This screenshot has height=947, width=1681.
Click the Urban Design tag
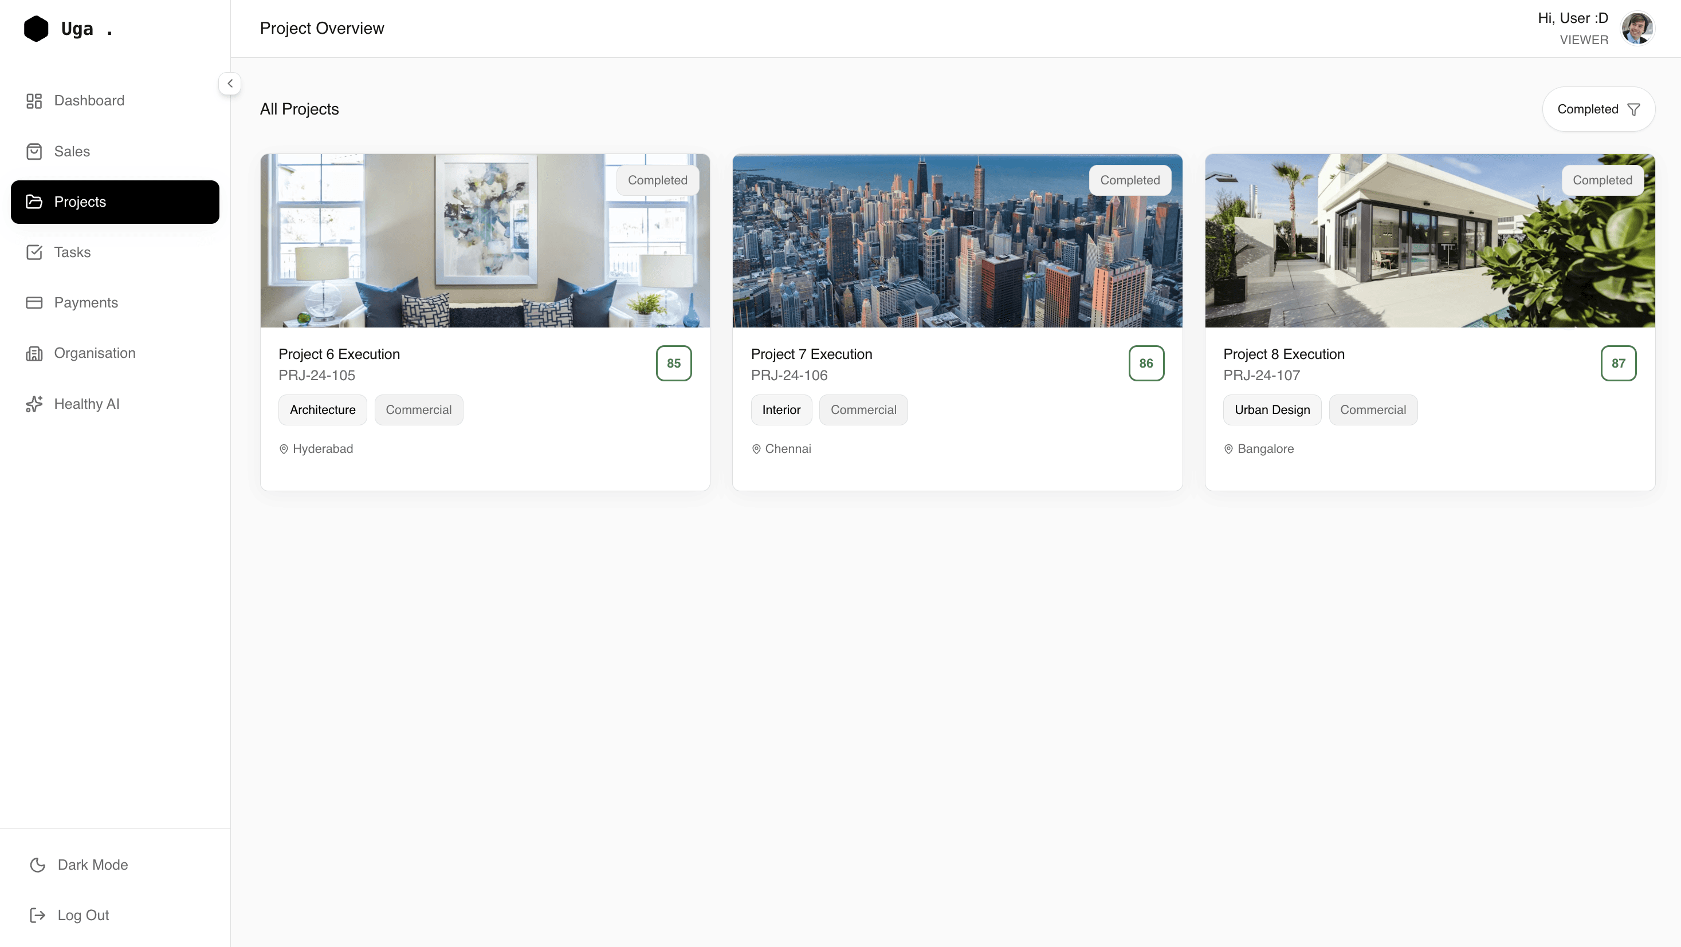click(1271, 409)
